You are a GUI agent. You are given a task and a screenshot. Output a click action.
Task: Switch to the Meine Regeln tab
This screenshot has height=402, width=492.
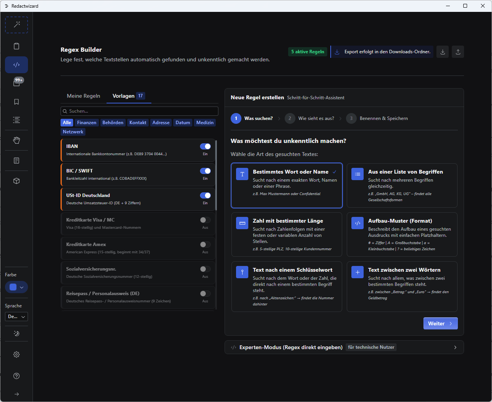(x=84, y=96)
